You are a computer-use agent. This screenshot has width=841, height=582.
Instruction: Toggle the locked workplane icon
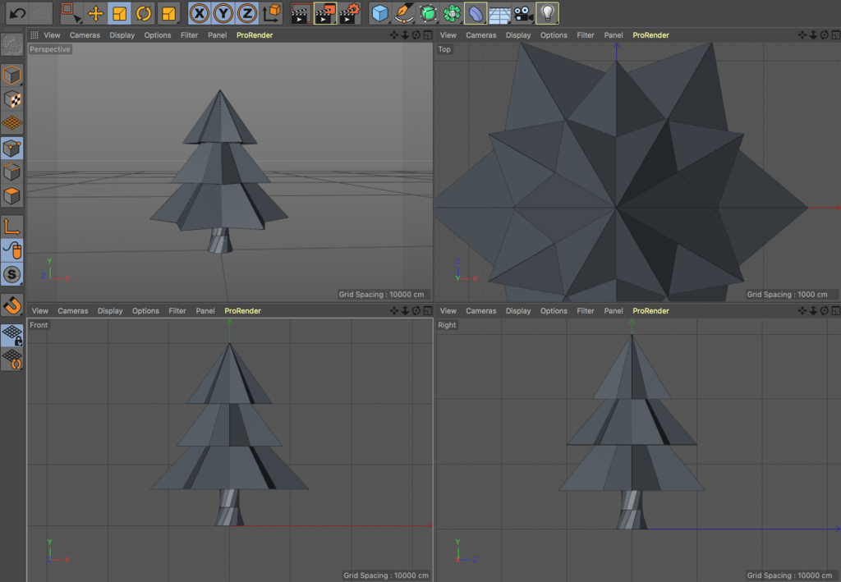pyautogui.click(x=11, y=335)
